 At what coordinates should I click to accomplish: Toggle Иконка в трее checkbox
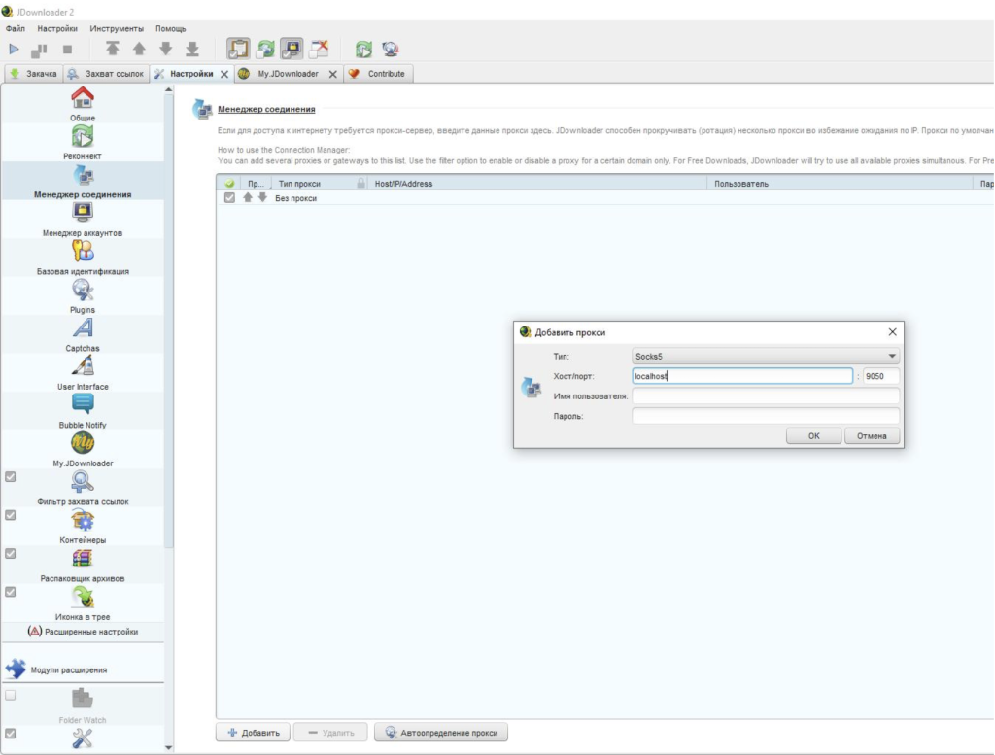(10, 592)
